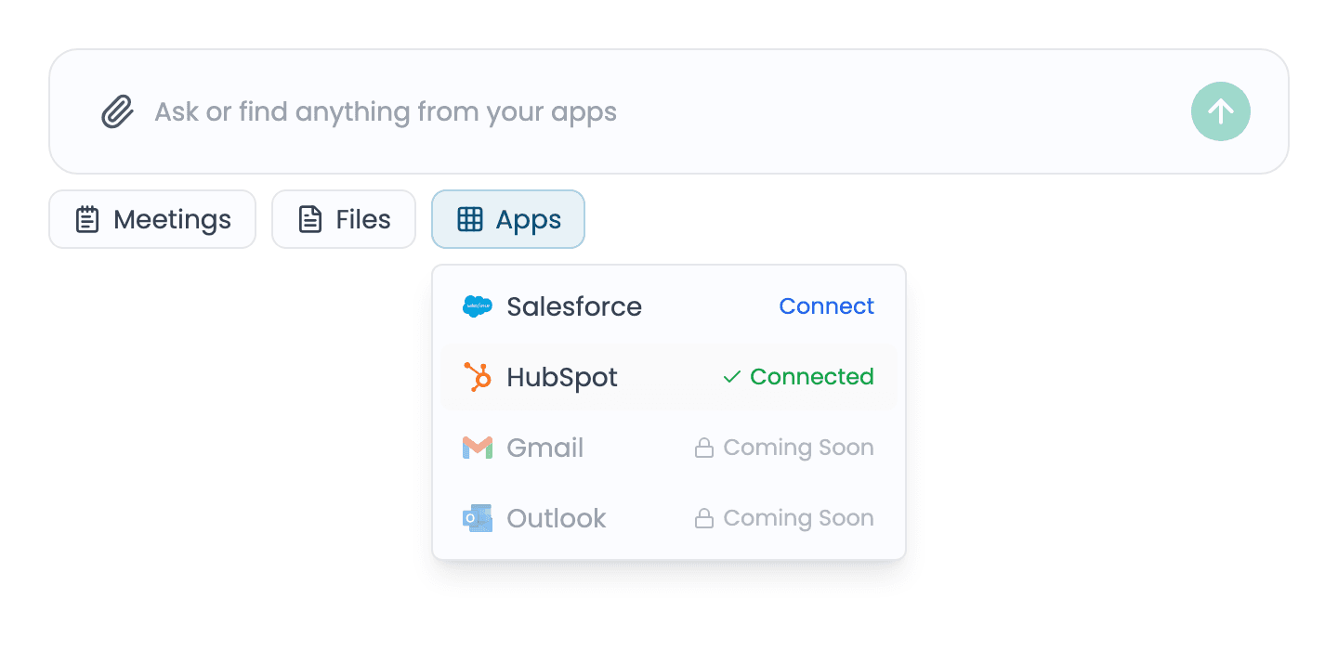Select Salesforce in the apps menu
This screenshot has height=650, width=1338.
(x=669, y=306)
